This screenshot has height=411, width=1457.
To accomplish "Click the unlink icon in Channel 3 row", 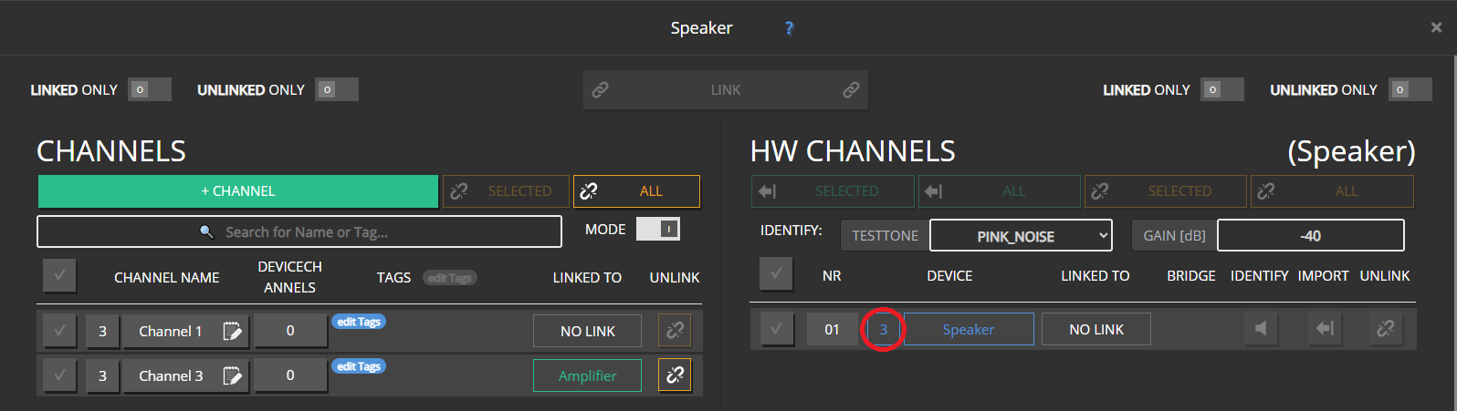I will (x=675, y=375).
